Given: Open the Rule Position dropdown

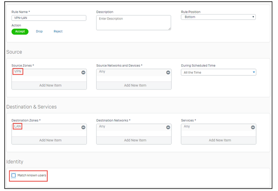Looking at the screenshot, I should tap(218, 17).
